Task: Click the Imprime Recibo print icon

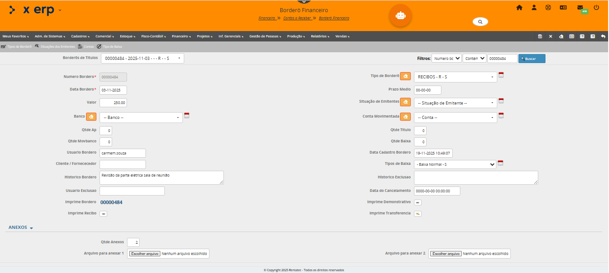Action: coord(104,214)
